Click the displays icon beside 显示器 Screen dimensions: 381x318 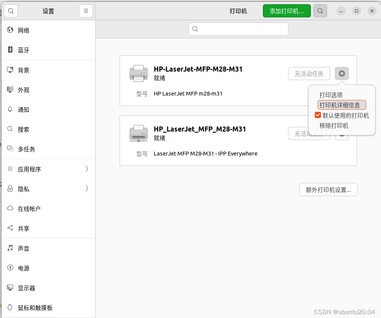pos(10,288)
